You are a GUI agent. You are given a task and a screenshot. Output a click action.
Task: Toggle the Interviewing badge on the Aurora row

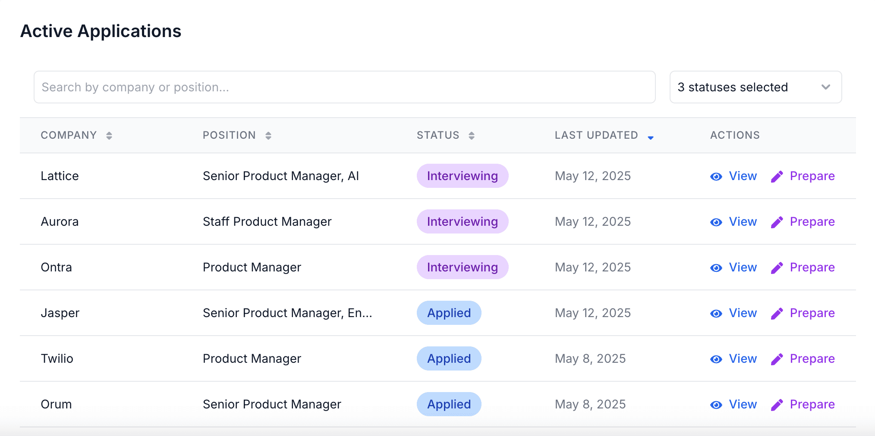462,221
